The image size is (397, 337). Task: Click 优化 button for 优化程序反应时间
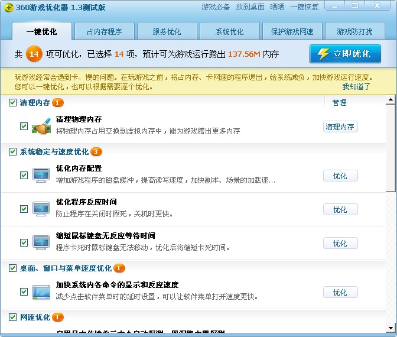click(x=340, y=209)
